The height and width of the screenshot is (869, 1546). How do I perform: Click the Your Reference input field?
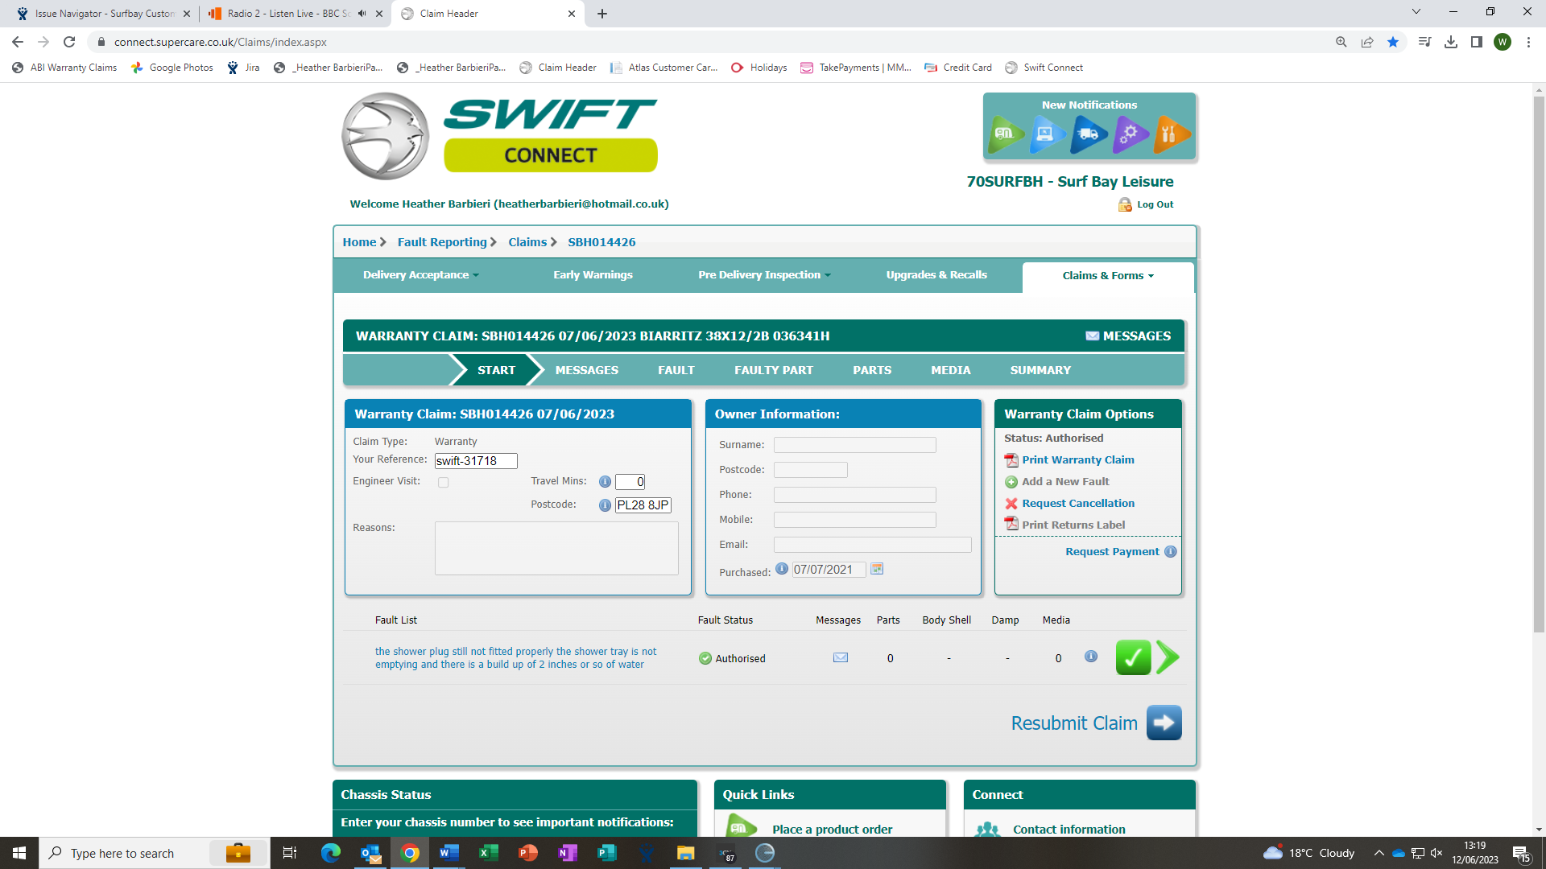[x=475, y=461]
